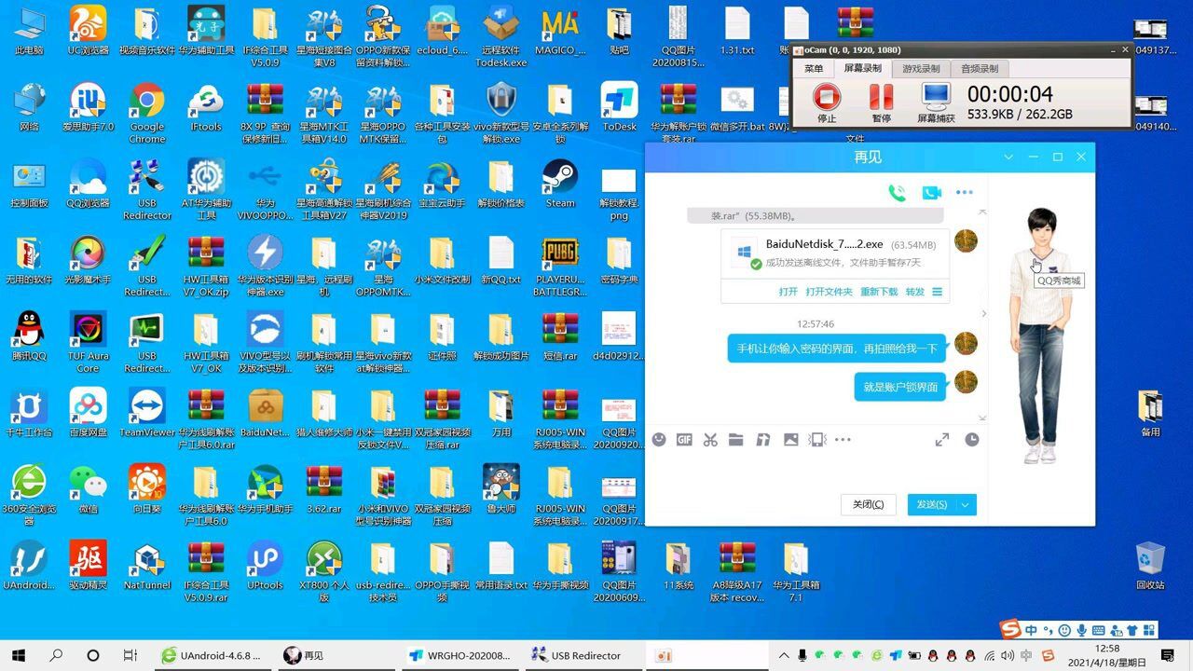Click the send file folder icon in chat

[736, 440]
